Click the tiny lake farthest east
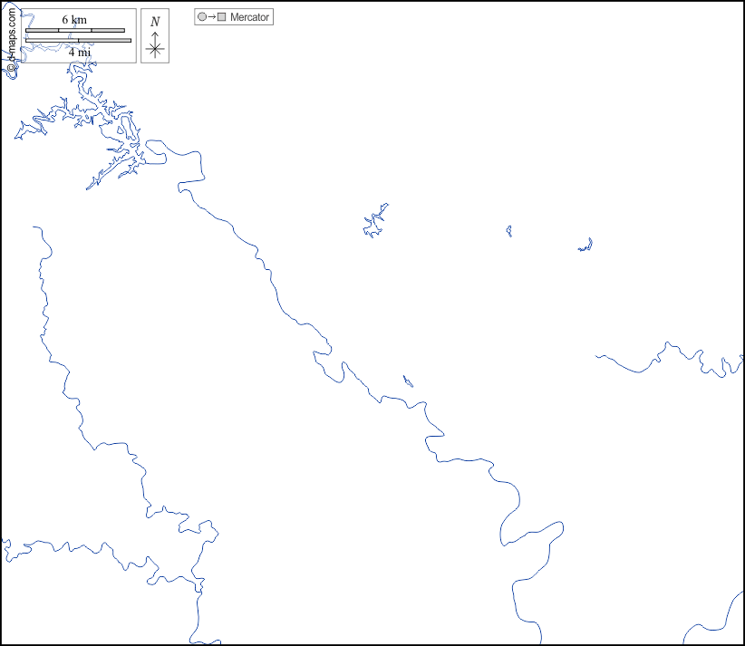 point(585,246)
